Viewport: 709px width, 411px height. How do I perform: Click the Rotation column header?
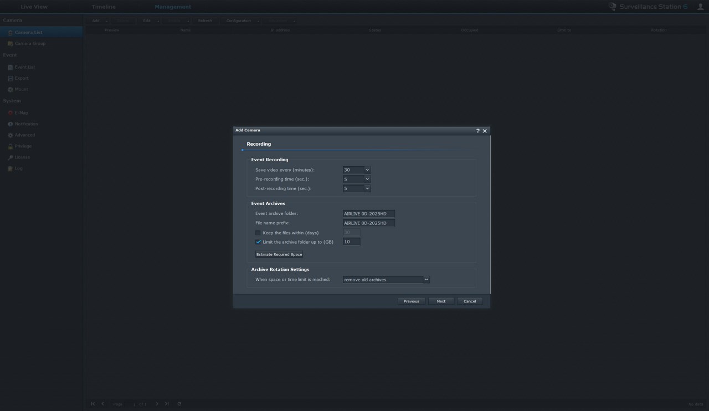point(659,30)
